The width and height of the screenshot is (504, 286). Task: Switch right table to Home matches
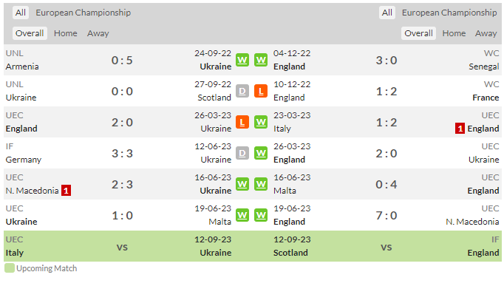454,33
